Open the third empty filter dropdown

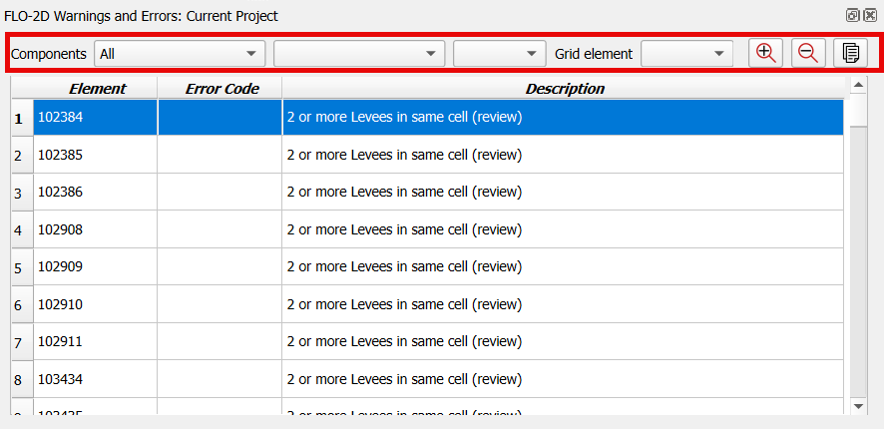[x=500, y=54]
